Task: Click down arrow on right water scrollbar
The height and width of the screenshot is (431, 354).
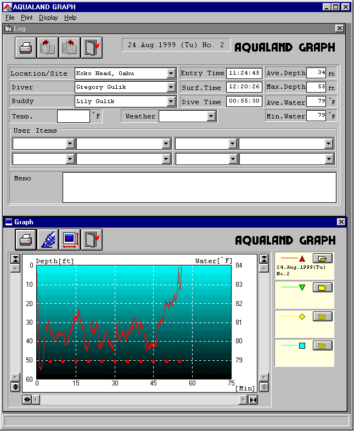Action: 264,377
